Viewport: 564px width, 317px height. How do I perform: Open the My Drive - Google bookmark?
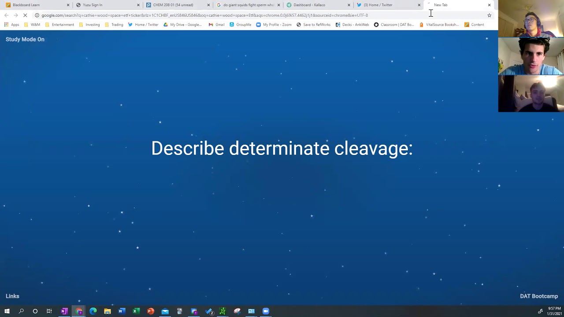(182, 25)
